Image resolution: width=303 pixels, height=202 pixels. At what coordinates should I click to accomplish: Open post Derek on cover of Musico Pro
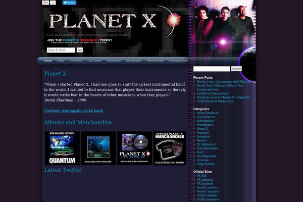click(223, 97)
